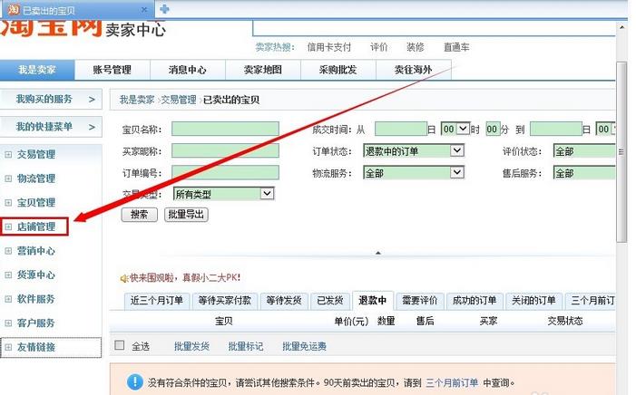Select the 需要评价 tab
Image resolution: width=636 pixels, height=395 pixels.
click(420, 301)
